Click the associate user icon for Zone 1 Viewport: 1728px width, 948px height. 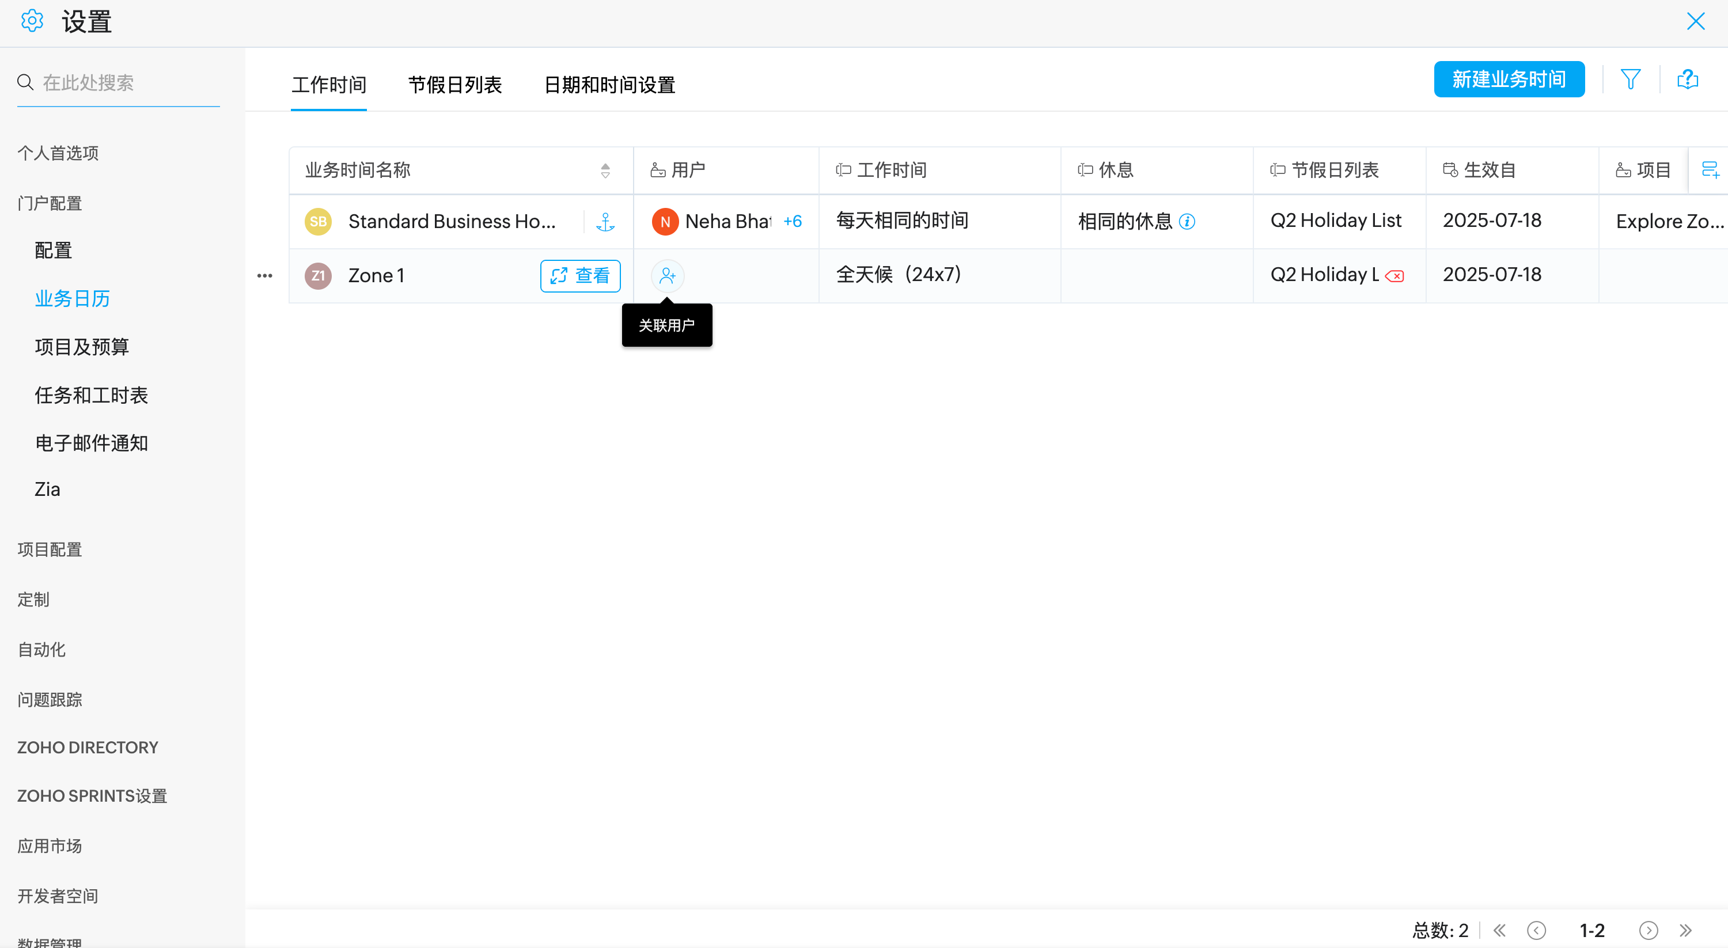click(x=667, y=276)
